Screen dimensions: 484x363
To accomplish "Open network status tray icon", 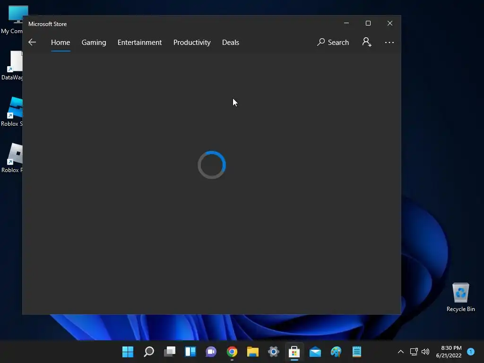I will [x=414, y=352].
